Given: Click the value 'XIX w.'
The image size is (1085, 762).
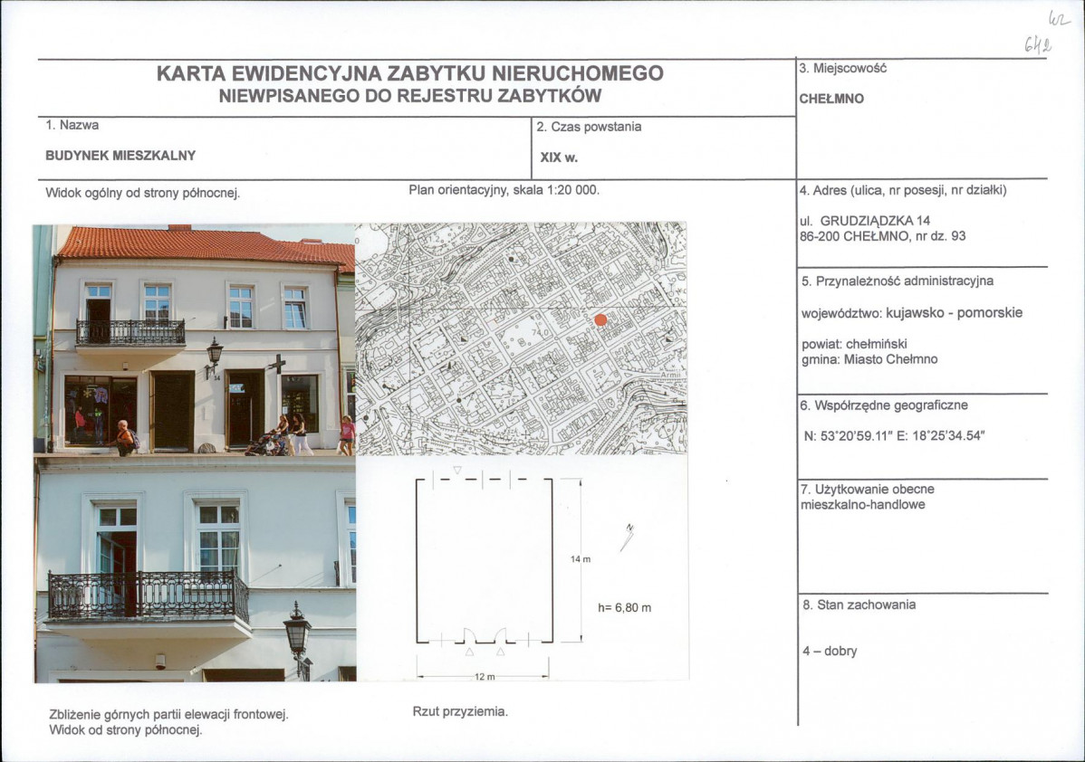Looking at the screenshot, I should coord(559,157).
